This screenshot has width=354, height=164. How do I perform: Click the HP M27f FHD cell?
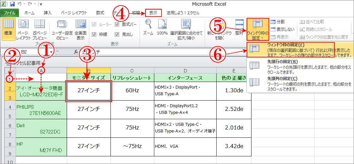pyautogui.click(x=41, y=147)
